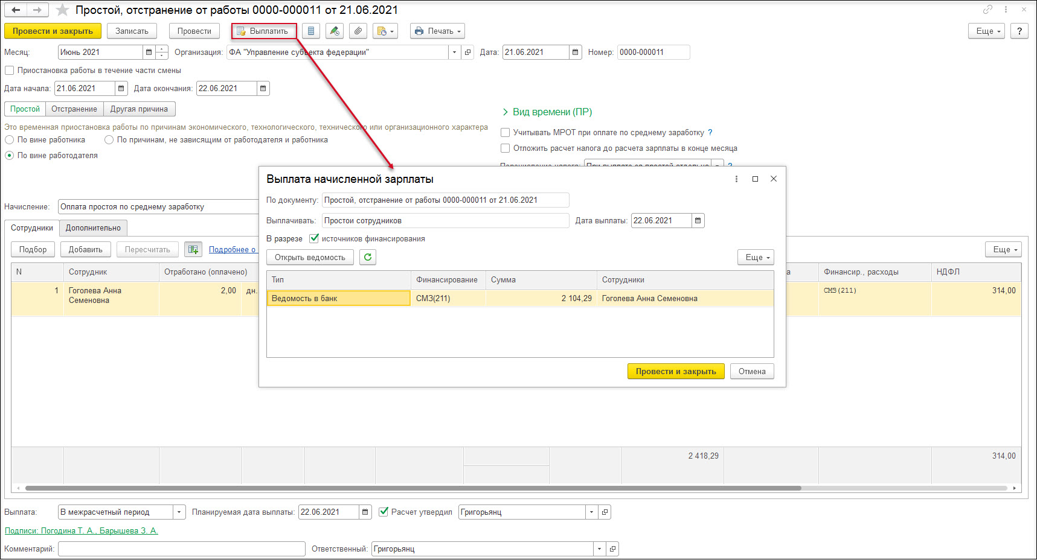The height and width of the screenshot is (560, 1037).
Task: Open document movements list icon
Action: coord(311,31)
